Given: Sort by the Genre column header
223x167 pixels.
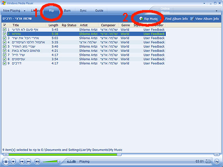Looking at the screenshot, I should coord(125,25).
